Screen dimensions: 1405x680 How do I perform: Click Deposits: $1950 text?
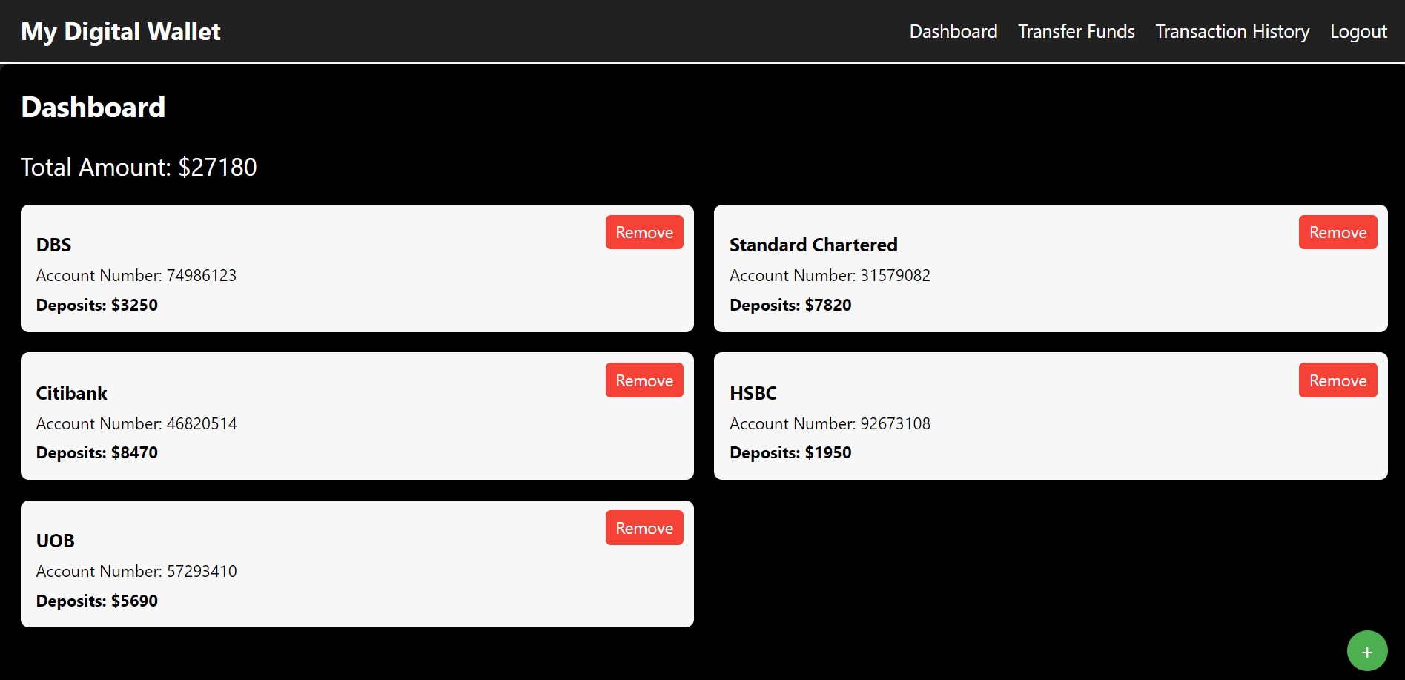[790, 452]
